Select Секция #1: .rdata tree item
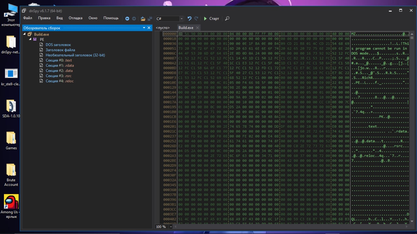417x234 pixels. pos(60,65)
